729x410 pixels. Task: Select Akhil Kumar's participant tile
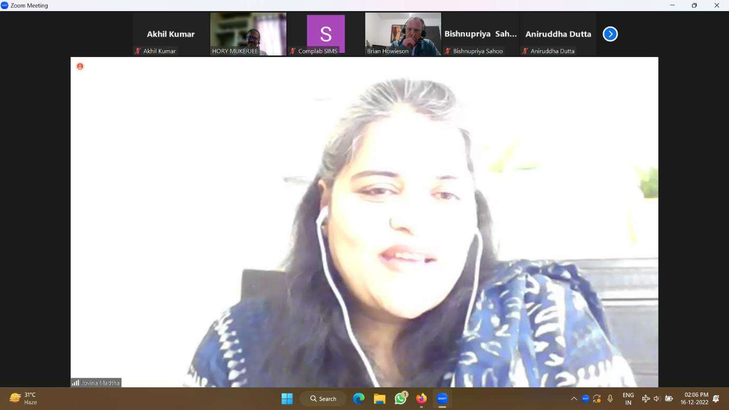tap(171, 34)
